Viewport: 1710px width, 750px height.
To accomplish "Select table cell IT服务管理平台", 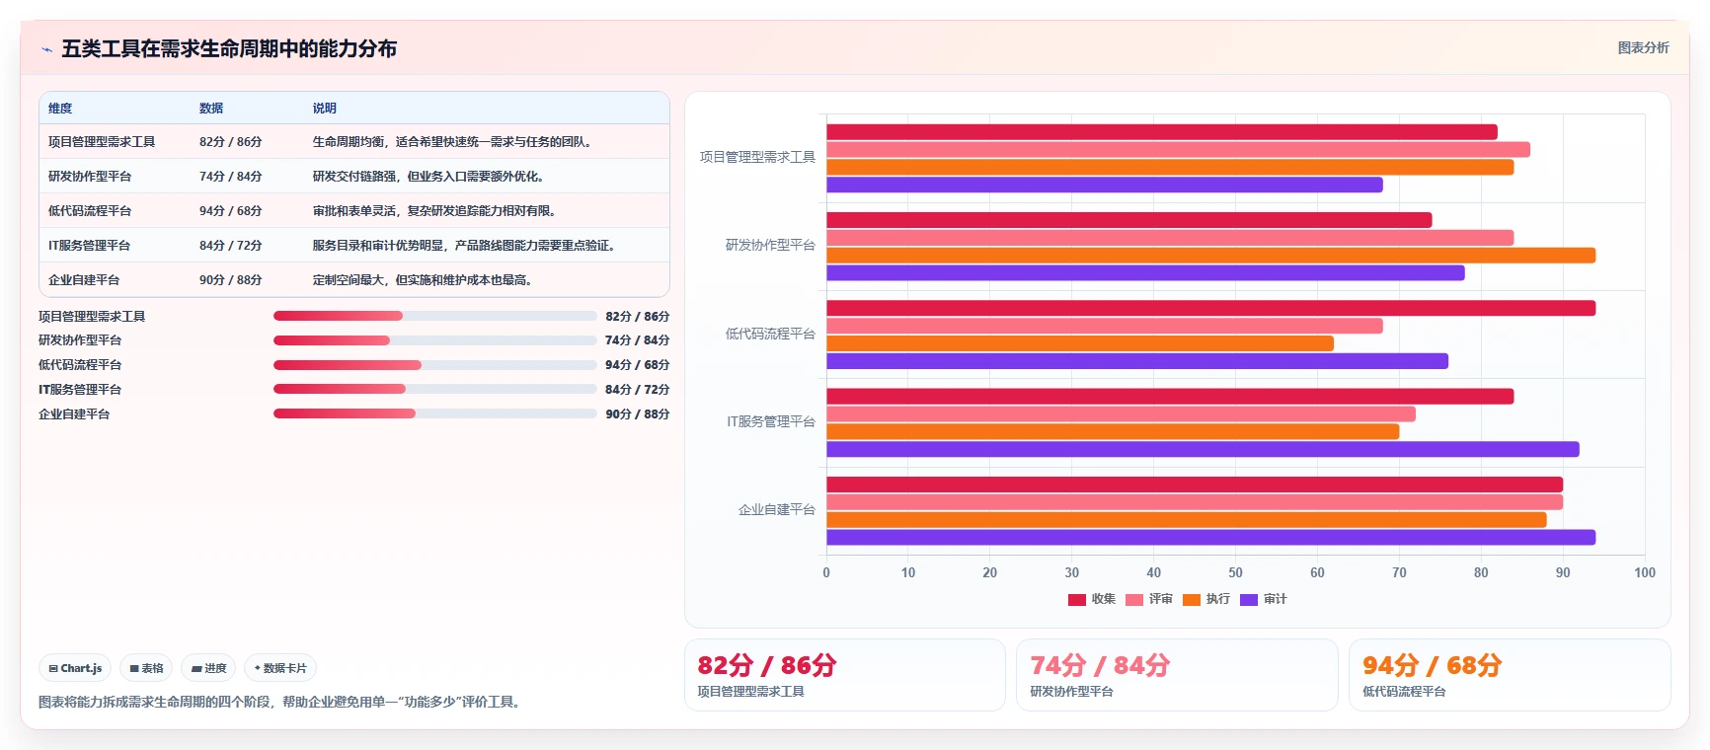I will coord(89,246).
